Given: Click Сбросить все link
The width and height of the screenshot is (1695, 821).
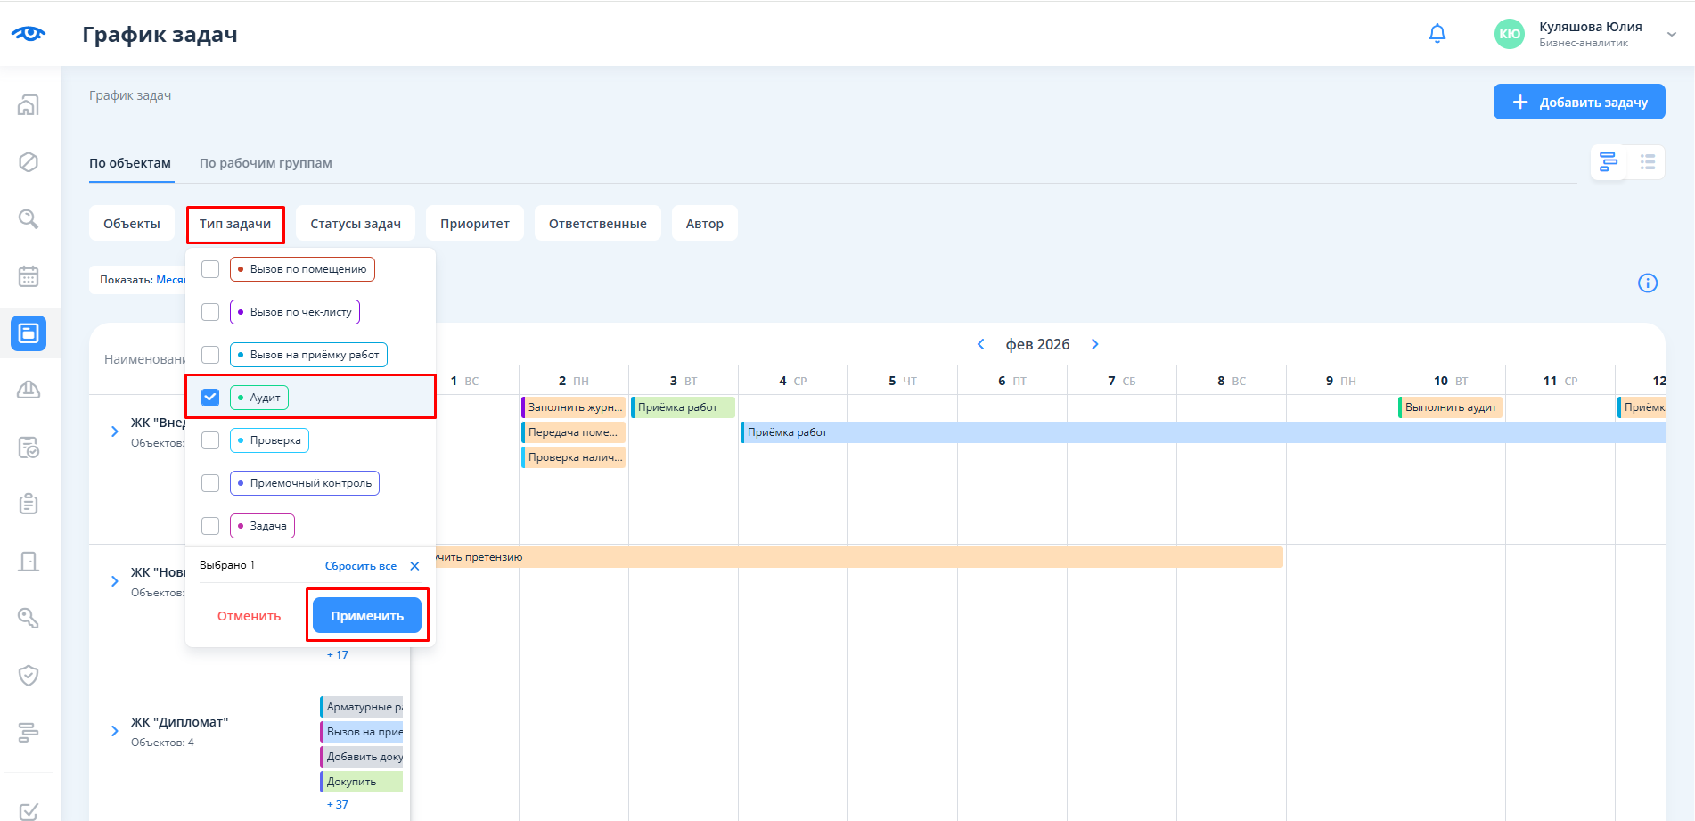Looking at the screenshot, I should pyautogui.click(x=361, y=566).
